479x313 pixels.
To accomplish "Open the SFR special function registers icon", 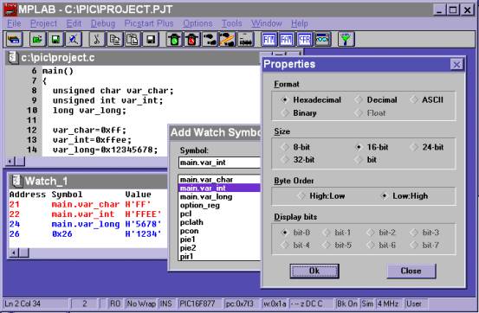I will click(305, 40).
